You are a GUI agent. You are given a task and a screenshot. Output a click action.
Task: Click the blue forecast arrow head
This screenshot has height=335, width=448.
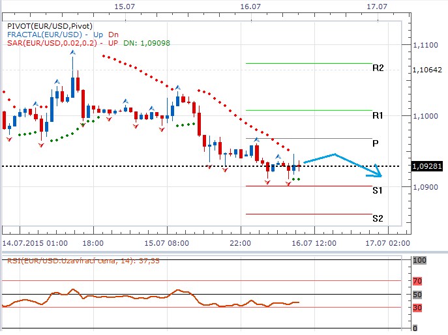[377, 173]
